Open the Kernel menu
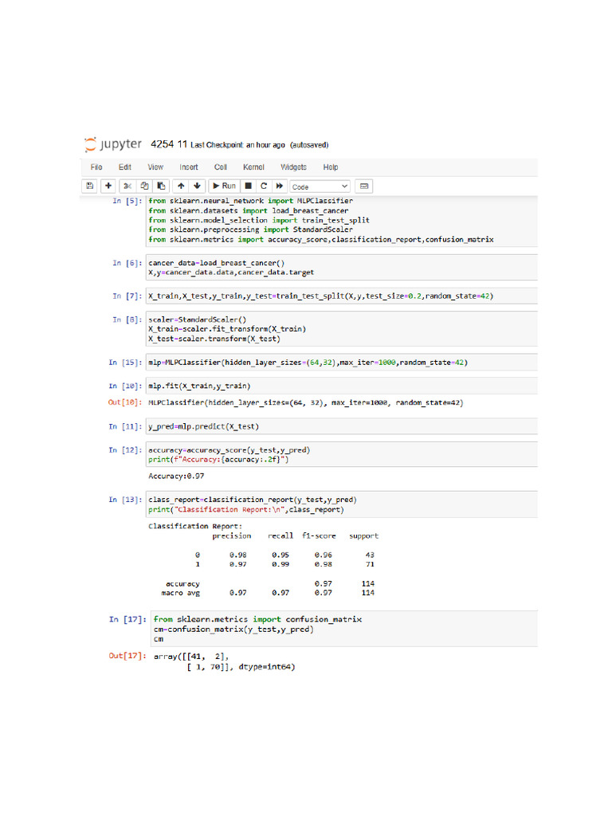612x816 pixels. pyautogui.click(x=253, y=167)
